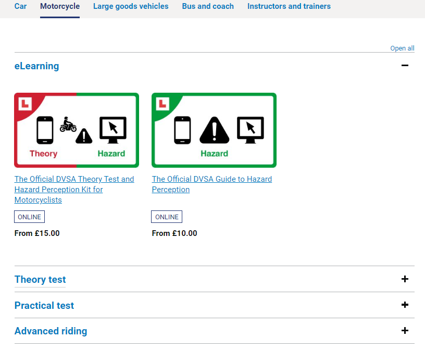Click the Advanced riding section heading
425x350 pixels.
(x=51, y=331)
